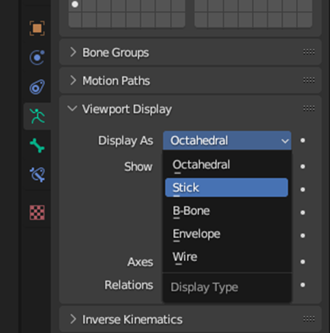330x333 pixels.
Task: Open the Object properties tab
Action: pyautogui.click(x=37, y=28)
